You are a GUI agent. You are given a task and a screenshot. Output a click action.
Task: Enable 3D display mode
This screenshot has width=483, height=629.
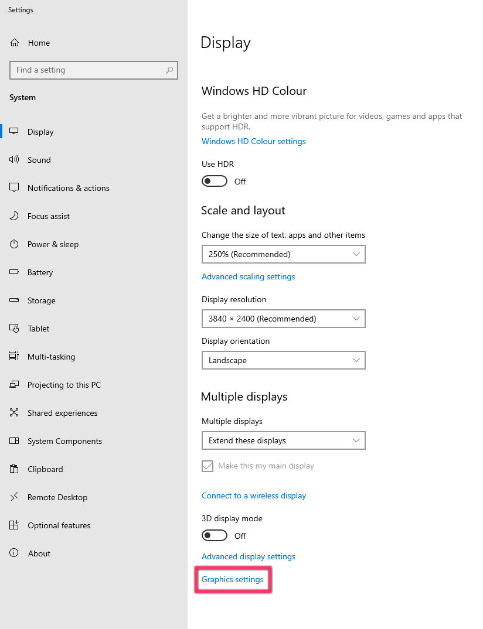coord(214,535)
